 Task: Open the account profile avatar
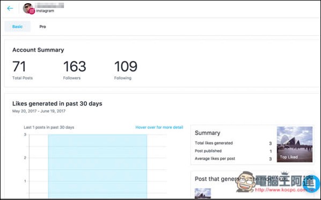pos(27,8)
